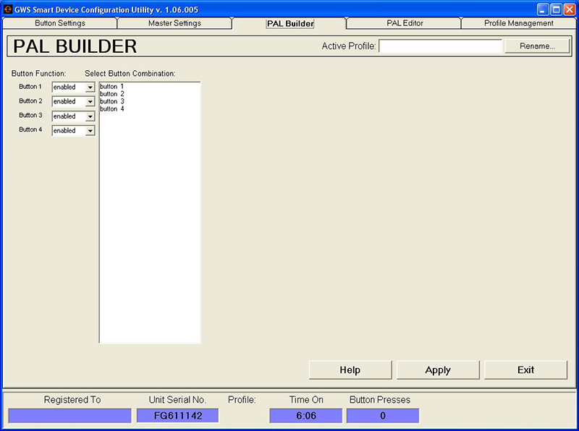
Task: Click the Active Profile input field
Action: coord(441,46)
